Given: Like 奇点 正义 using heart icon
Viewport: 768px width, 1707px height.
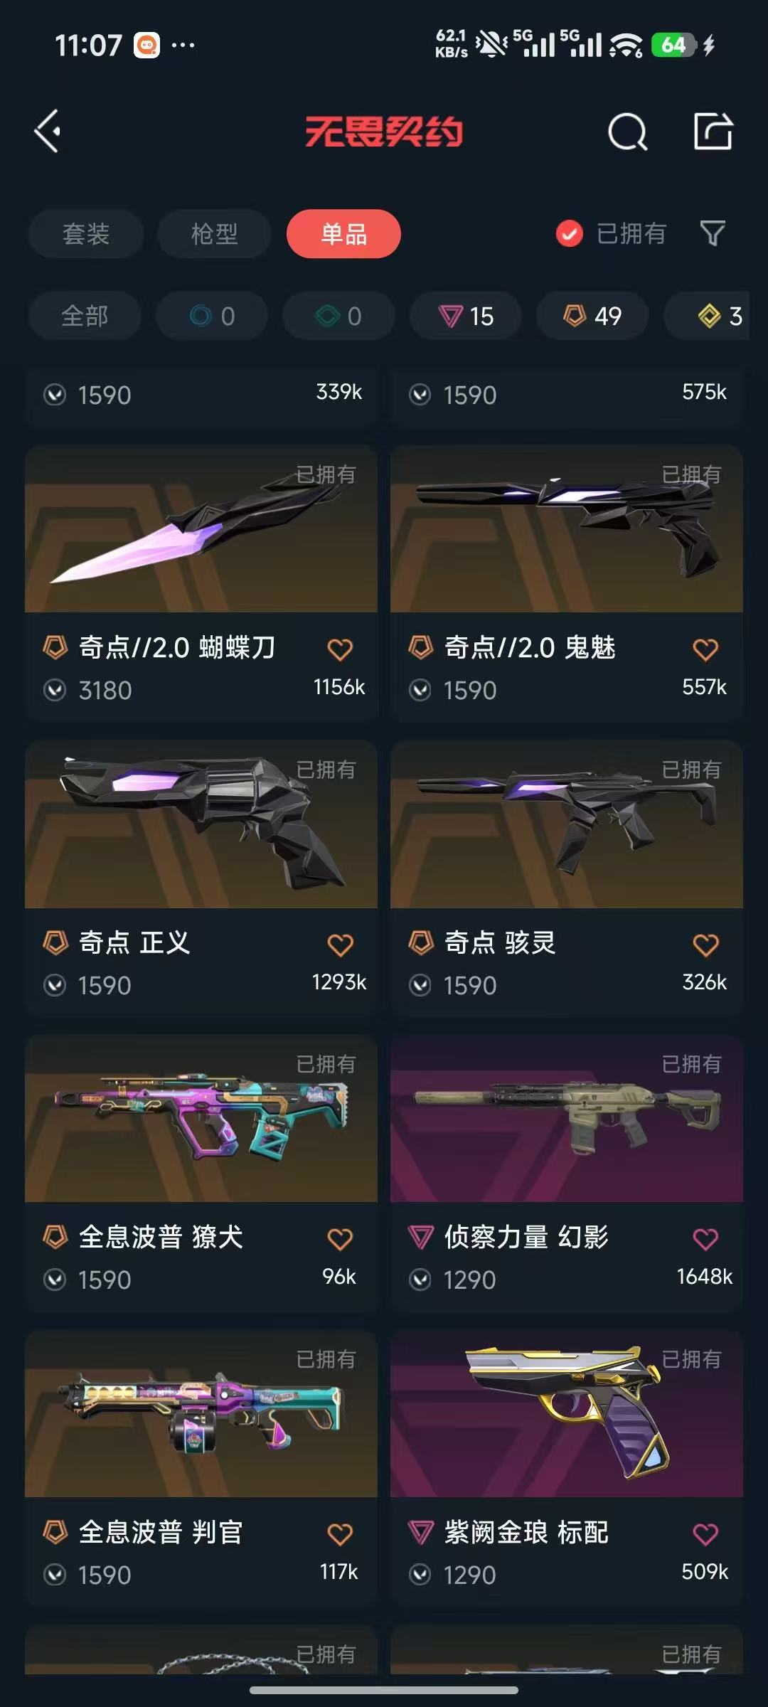Looking at the screenshot, I should click(x=340, y=945).
